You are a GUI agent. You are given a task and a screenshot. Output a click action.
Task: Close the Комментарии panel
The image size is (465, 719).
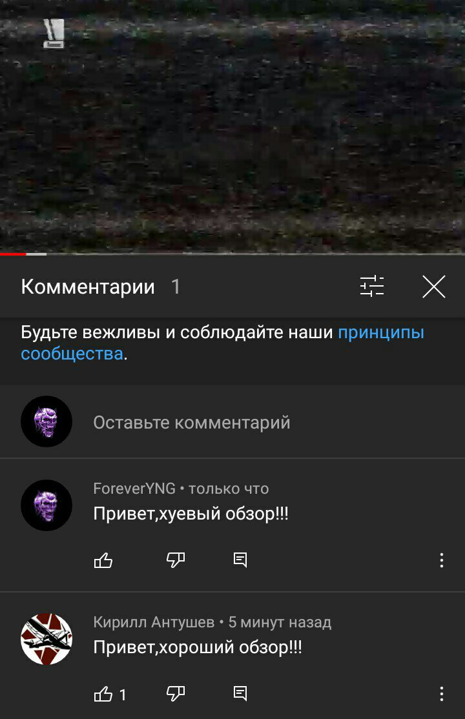point(434,287)
